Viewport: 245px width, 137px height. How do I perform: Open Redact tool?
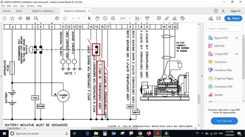click(x=218, y=95)
